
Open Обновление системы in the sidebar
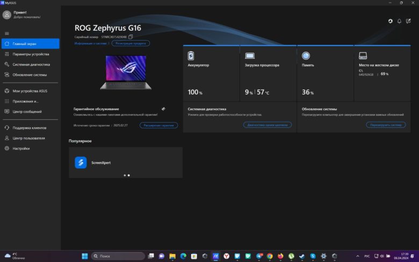point(31,75)
